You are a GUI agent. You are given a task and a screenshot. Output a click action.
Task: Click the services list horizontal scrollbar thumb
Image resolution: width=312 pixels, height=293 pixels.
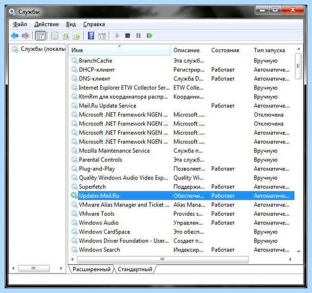[163, 259]
